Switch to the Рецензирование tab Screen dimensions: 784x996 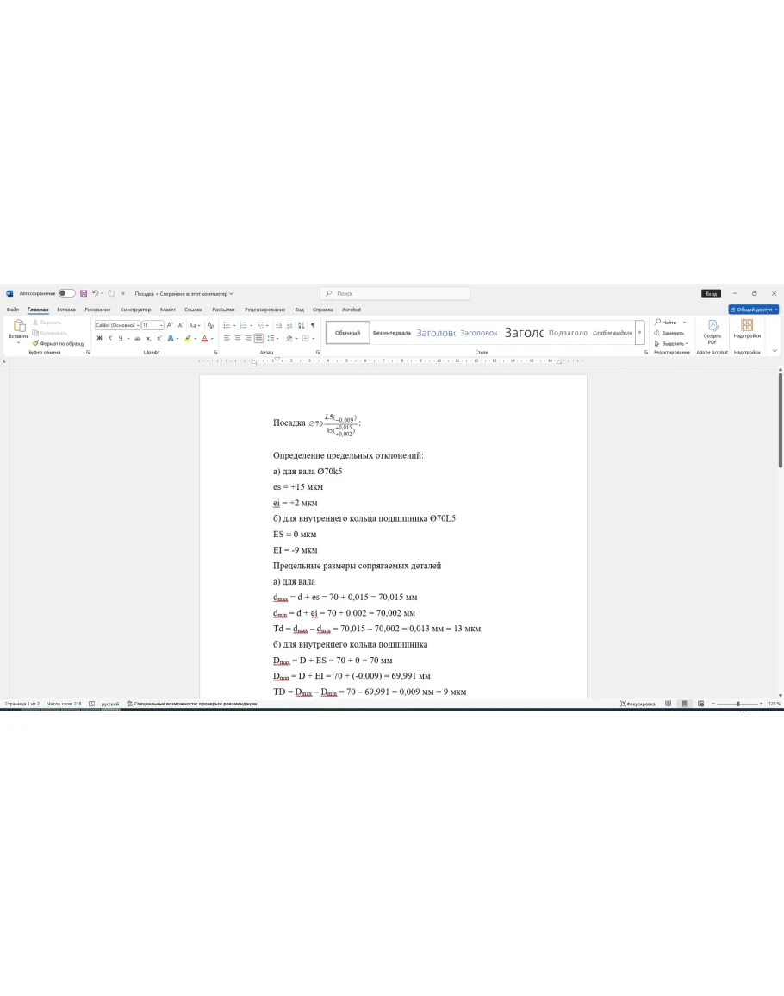tap(264, 309)
